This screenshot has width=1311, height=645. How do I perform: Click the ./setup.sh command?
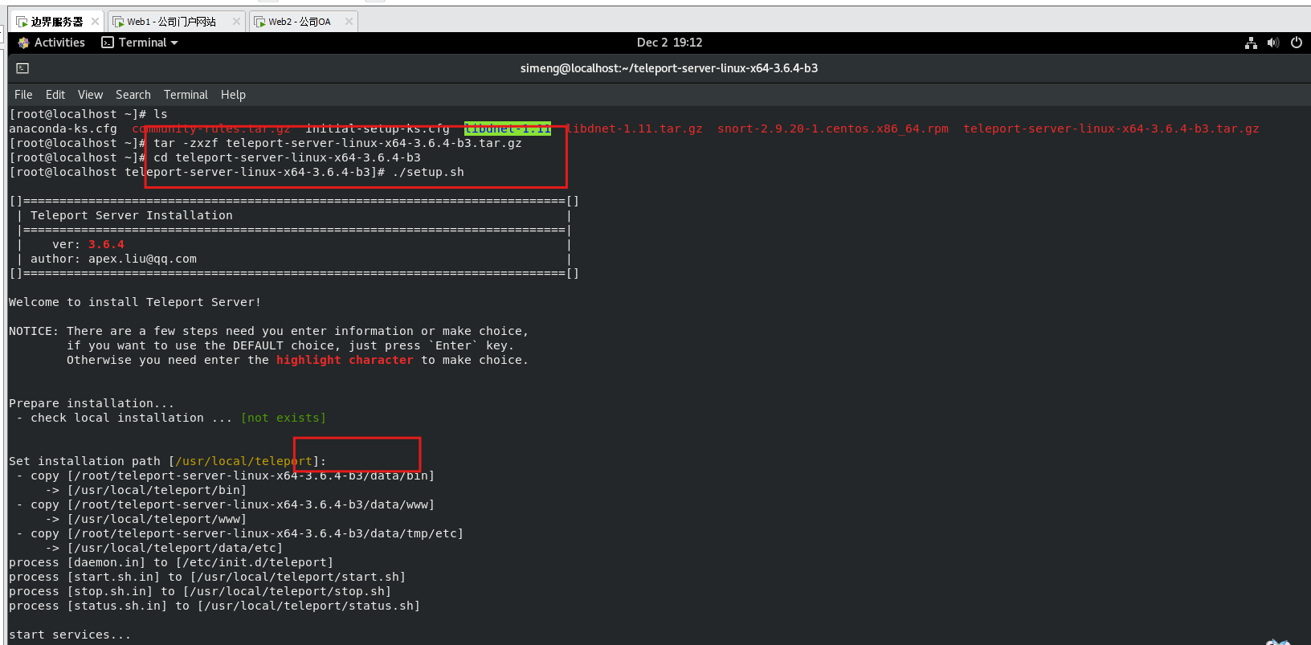pyautogui.click(x=428, y=172)
